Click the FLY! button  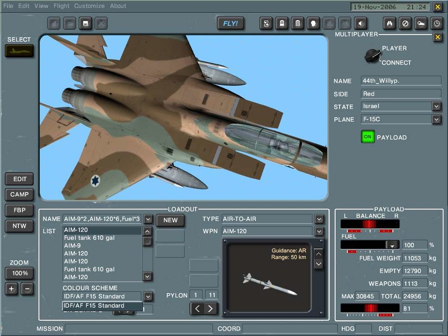[230, 23]
